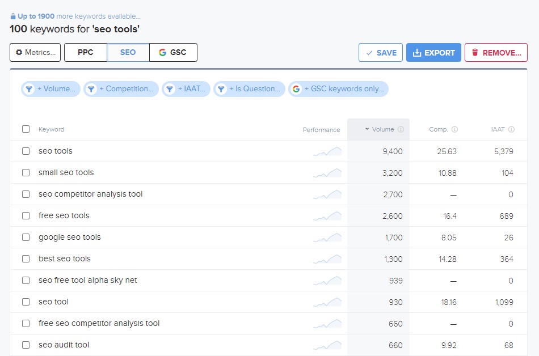
Task: Select keyword text 'seo free tool alpha sky net'
Action: click(87, 281)
